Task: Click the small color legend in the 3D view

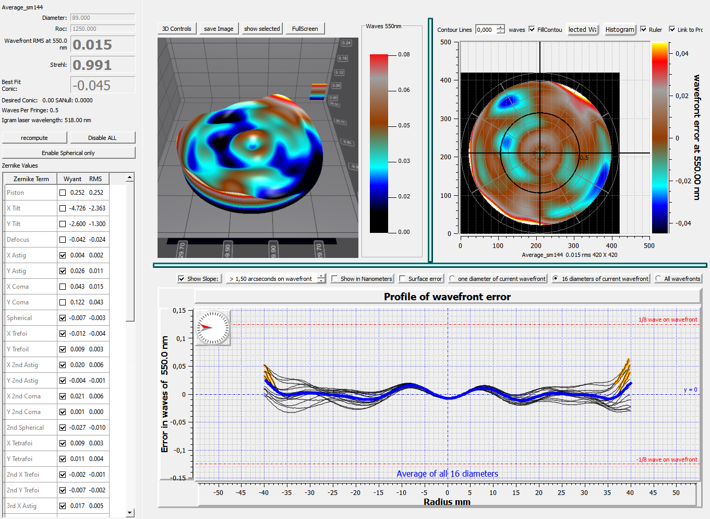Action: click(318, 91)
